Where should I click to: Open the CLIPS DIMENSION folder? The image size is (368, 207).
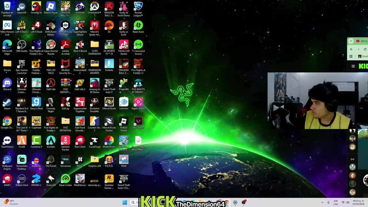(95, 47)
